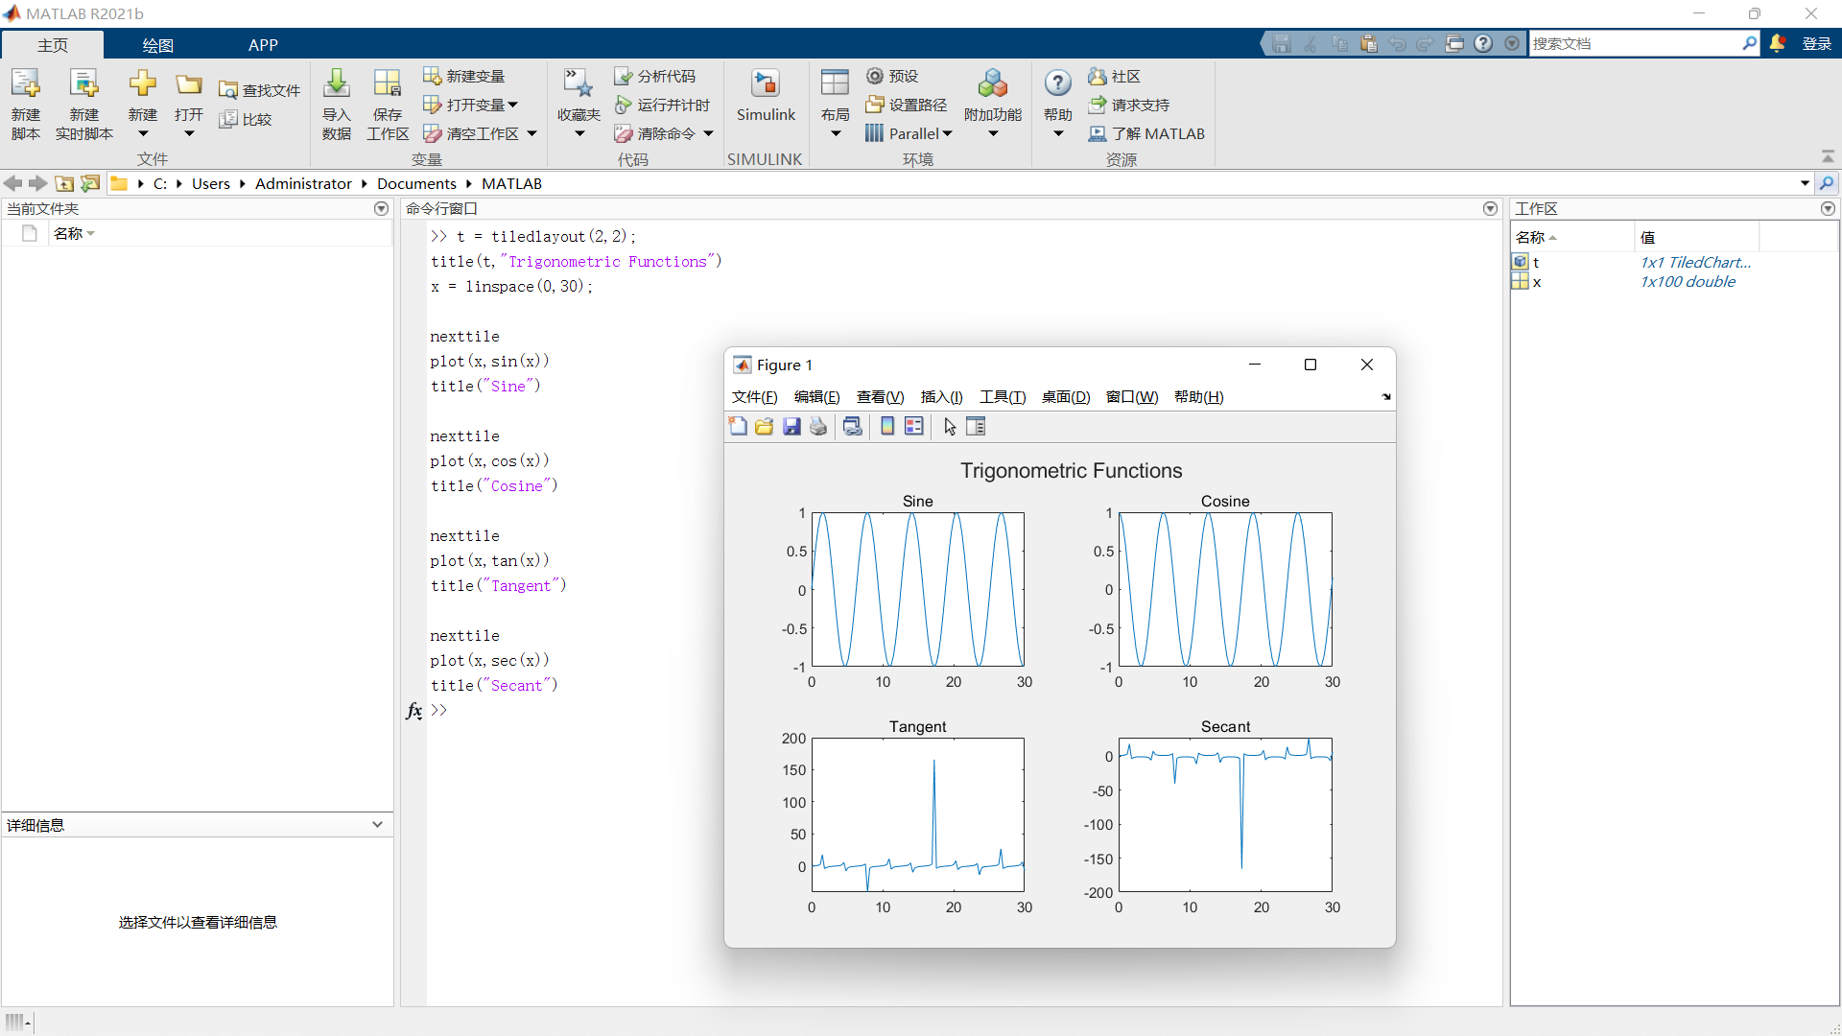
Task: Open the Open (打开) dropdown arrow
Action: point(189,134)
